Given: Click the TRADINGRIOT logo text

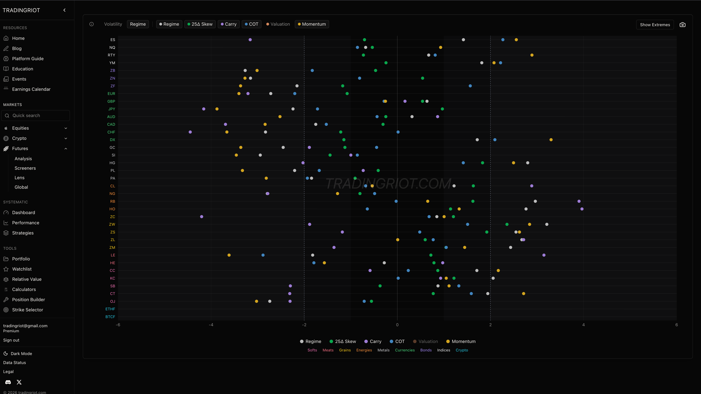Looking at the screenshot, I should 21,10.
